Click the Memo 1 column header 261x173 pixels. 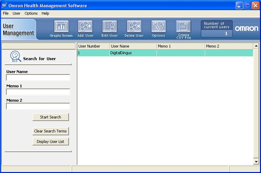tap(181, 46)
